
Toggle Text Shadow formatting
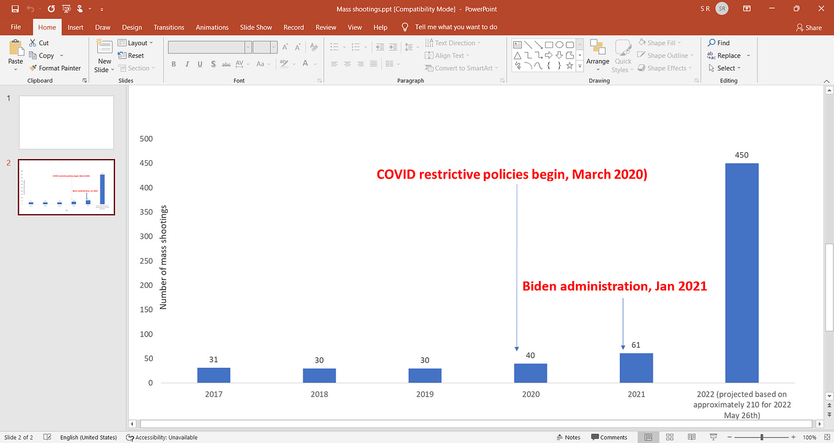tap(213, 64)
